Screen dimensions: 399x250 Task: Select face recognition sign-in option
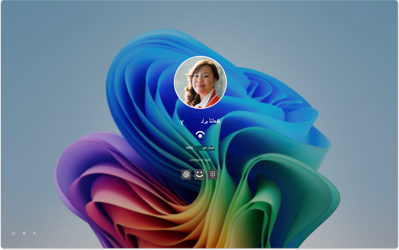199,174
